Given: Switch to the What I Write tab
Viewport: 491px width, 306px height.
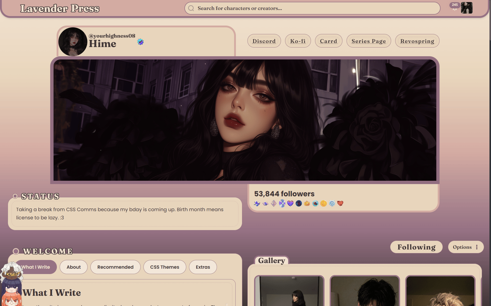Looking at the screenshot, I should [x=36, y=267].
